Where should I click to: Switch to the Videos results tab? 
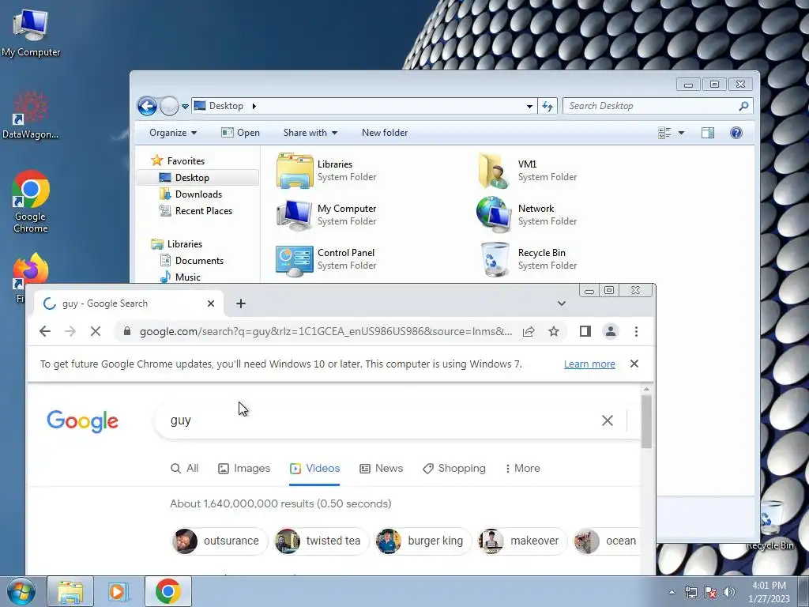pyautogui.click(x=314, y=468)
